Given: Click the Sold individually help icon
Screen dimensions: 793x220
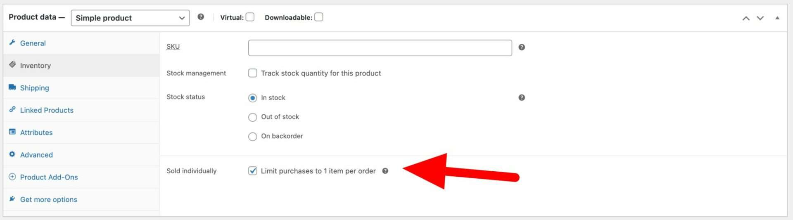Looking at the screenshot, I should tap(385, 171).
